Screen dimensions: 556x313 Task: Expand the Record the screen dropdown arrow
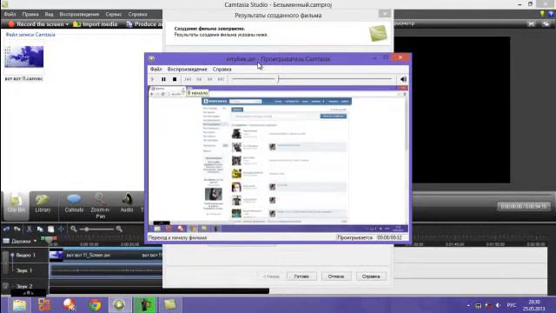click(x=67, y=24)
